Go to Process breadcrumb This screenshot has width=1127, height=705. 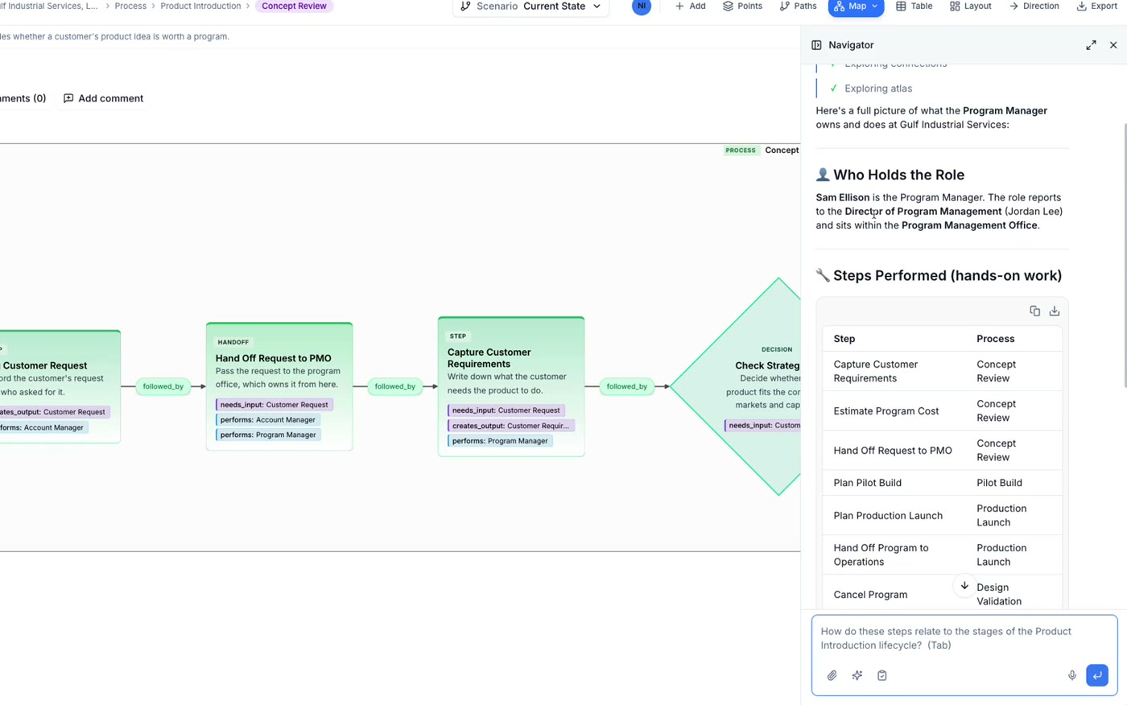tap(130, 6)
